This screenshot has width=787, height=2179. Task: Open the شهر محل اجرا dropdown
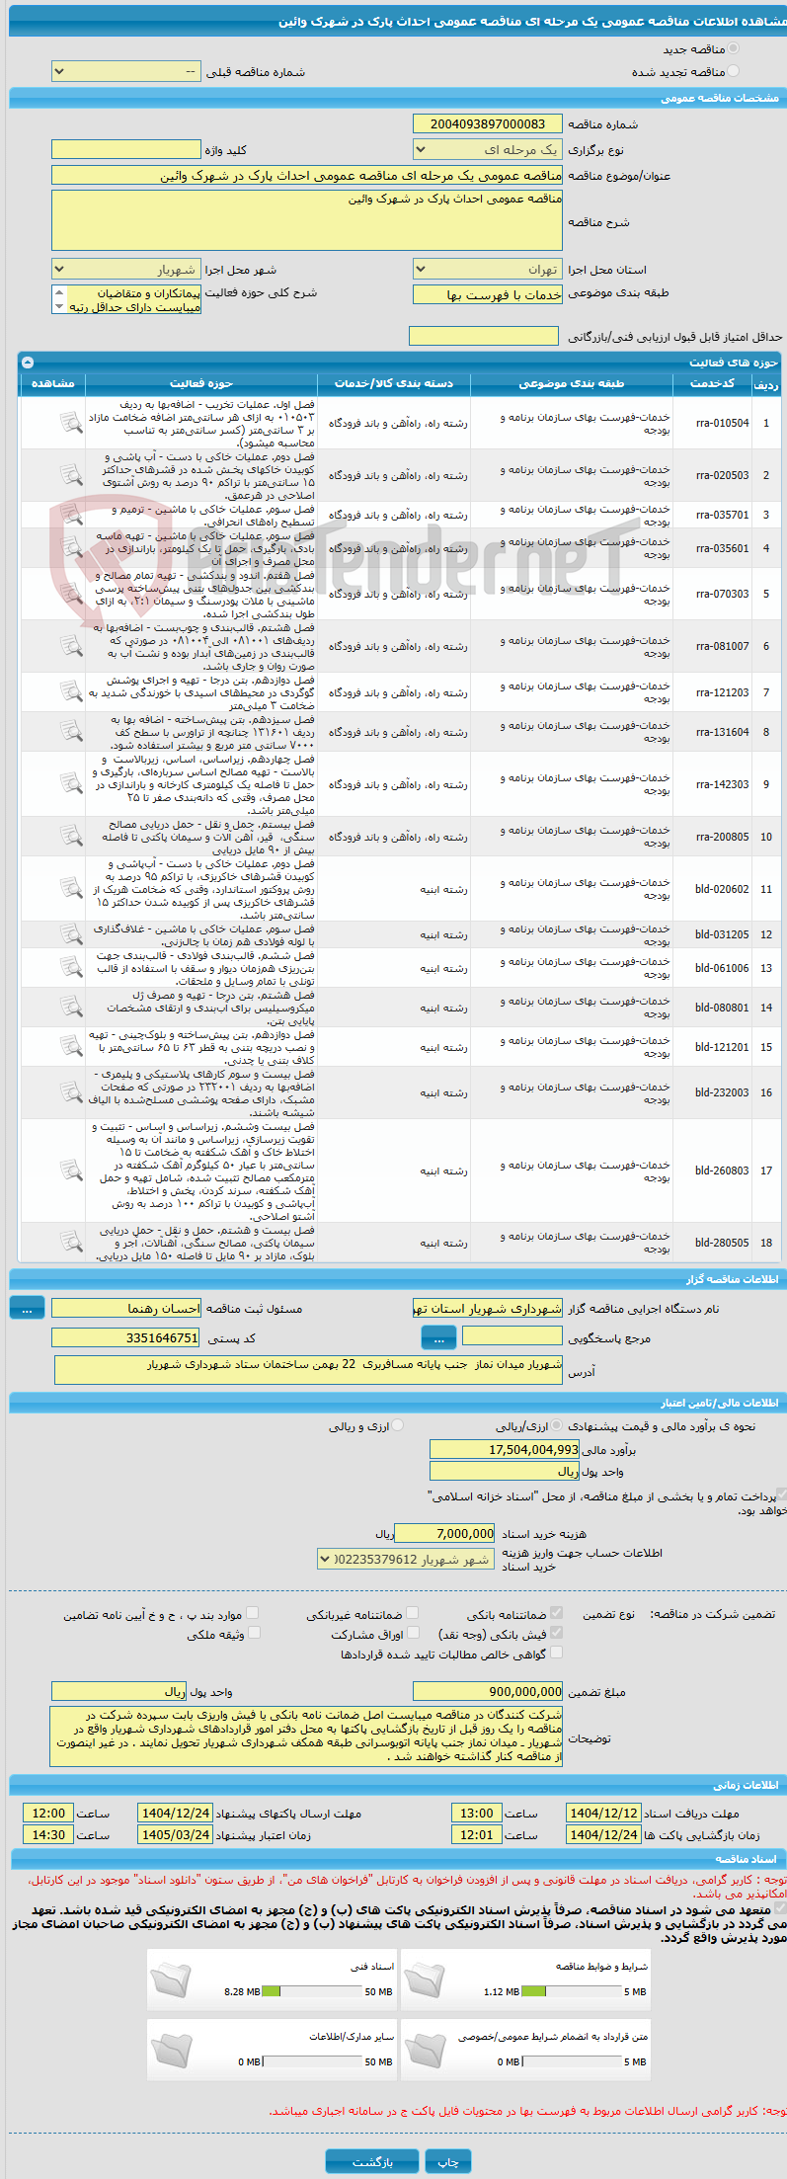126,270
